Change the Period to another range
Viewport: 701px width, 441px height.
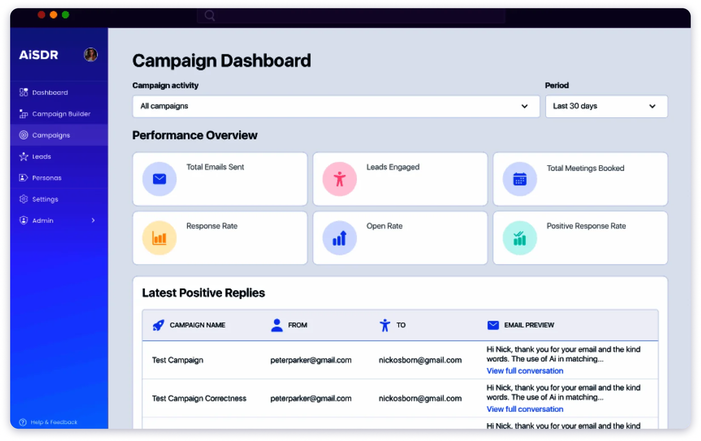coord(606,106)
